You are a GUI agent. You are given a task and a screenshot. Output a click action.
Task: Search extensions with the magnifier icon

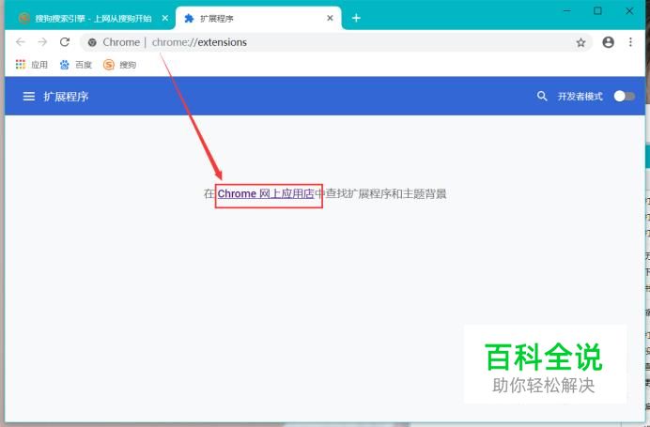coord(542,96)
